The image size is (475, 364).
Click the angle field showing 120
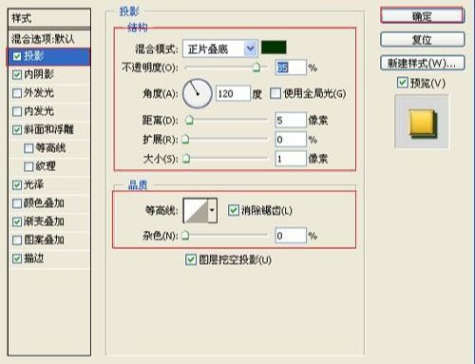[x=233, y=93]
